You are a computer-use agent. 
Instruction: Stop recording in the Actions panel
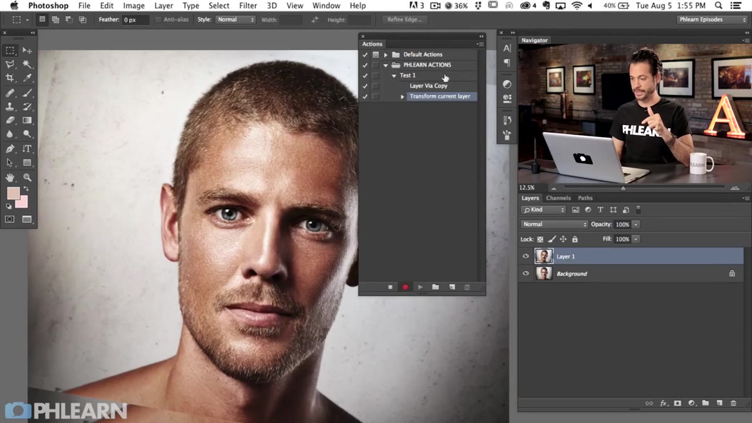tap(390, 287)
